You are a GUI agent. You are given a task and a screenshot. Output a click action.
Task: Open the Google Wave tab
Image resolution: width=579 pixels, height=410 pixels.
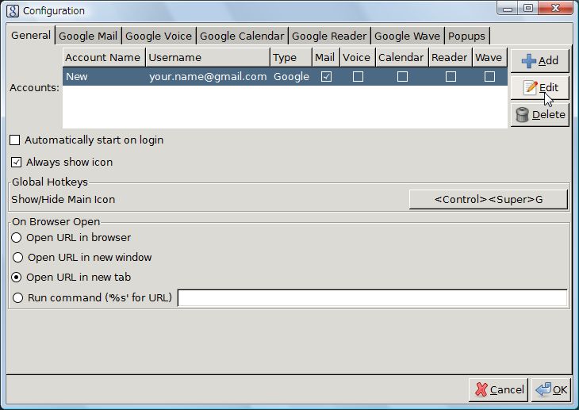[408, 36]
